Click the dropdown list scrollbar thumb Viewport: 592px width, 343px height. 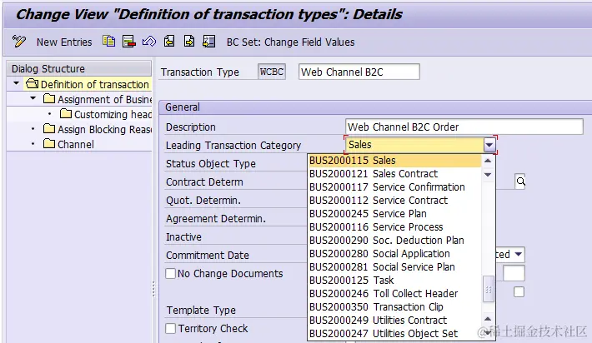(x=488, y=289)
